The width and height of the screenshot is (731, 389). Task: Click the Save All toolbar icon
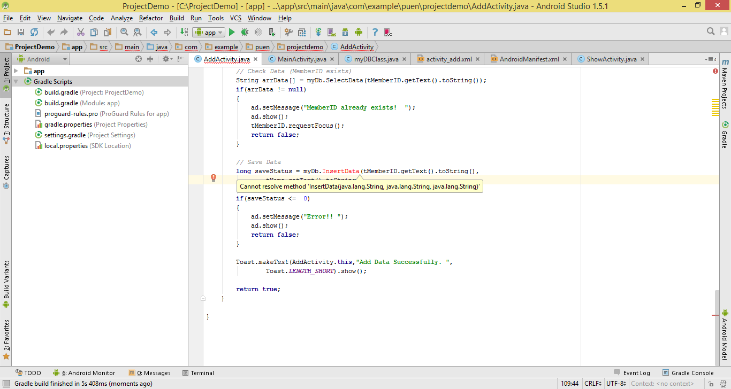point(21,32)
